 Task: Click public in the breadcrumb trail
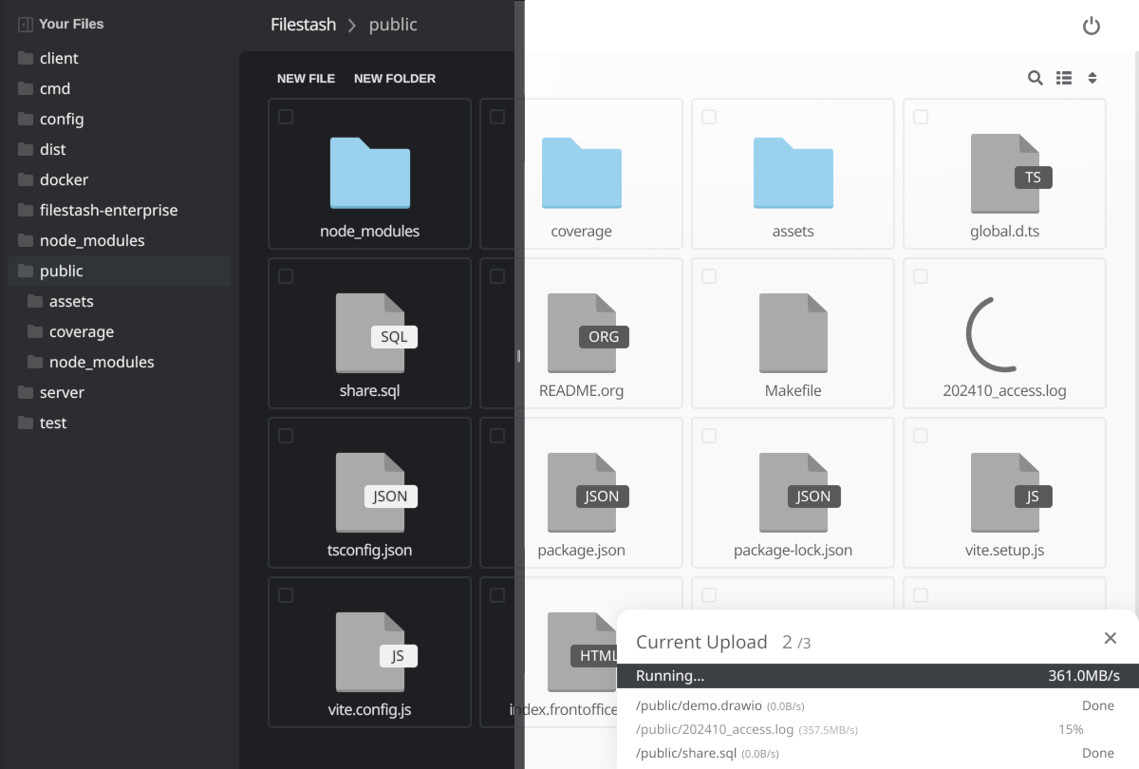click(x=393, y=25)
